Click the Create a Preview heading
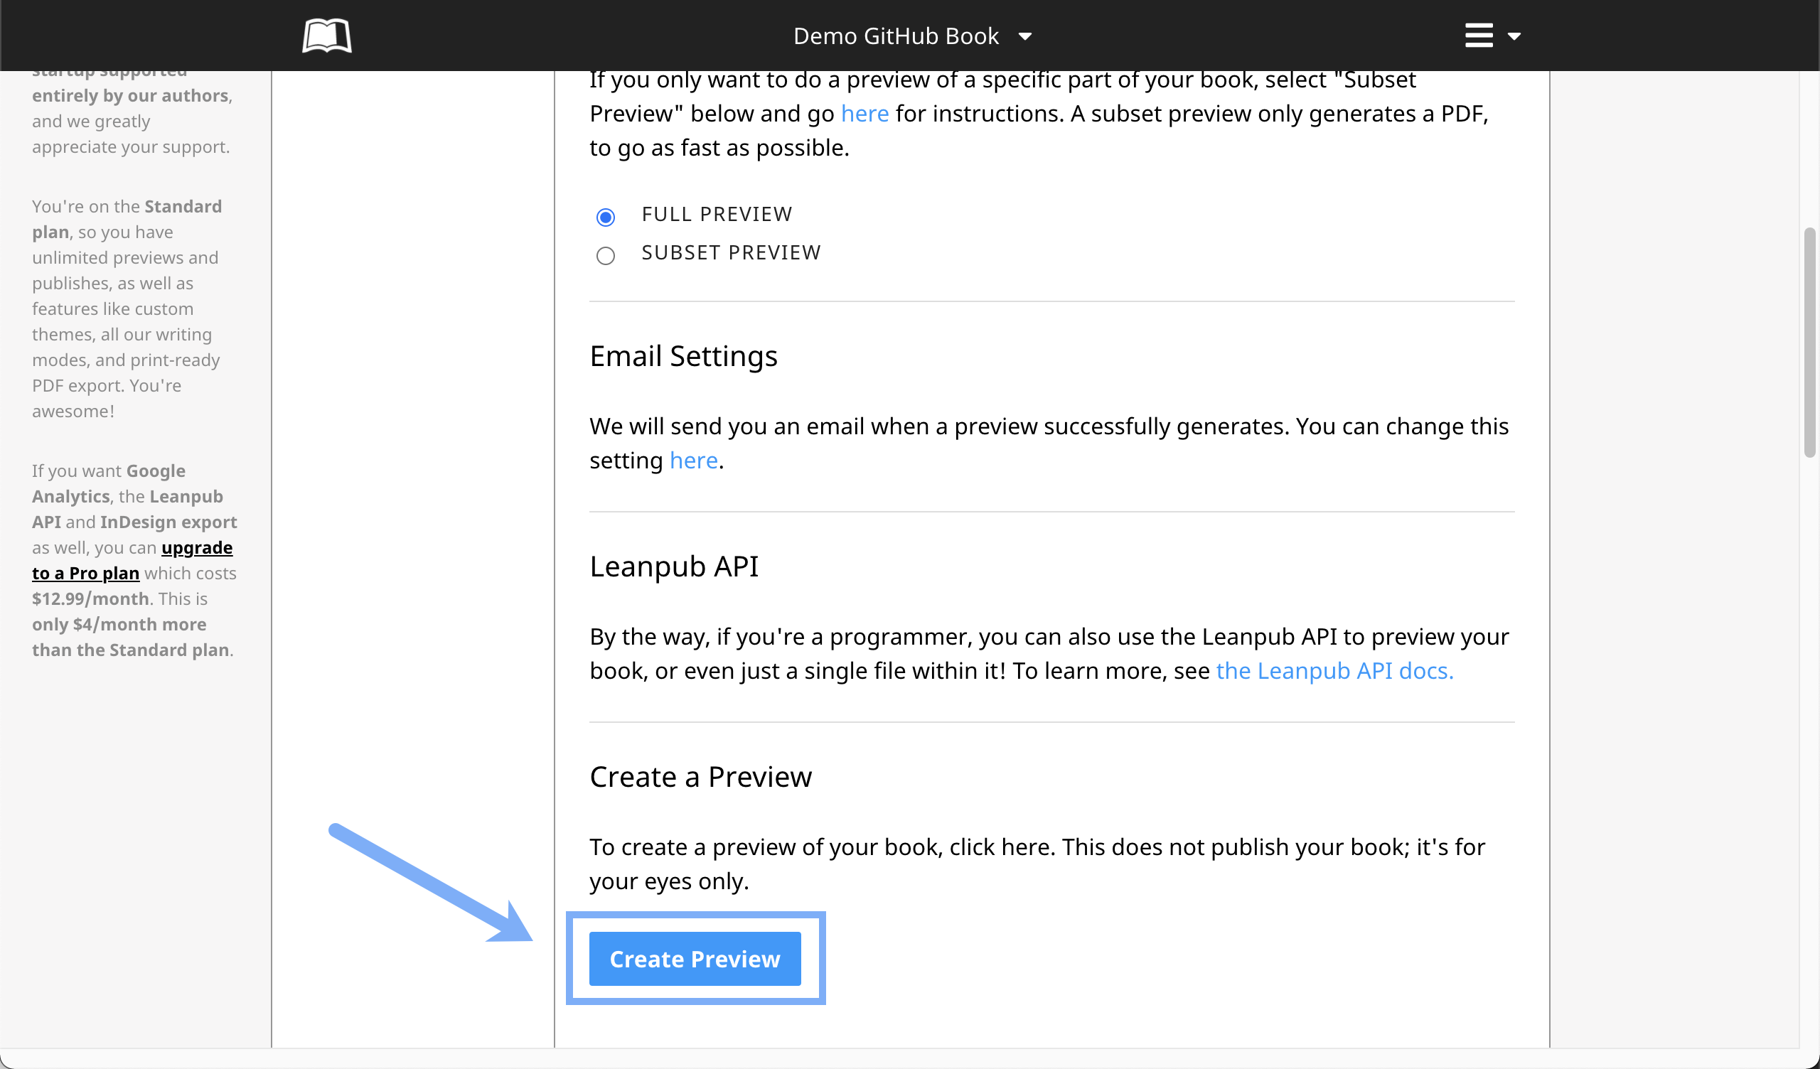Image resolution: width=1820 pixels, height=1069 pixels. coord(700,776)
